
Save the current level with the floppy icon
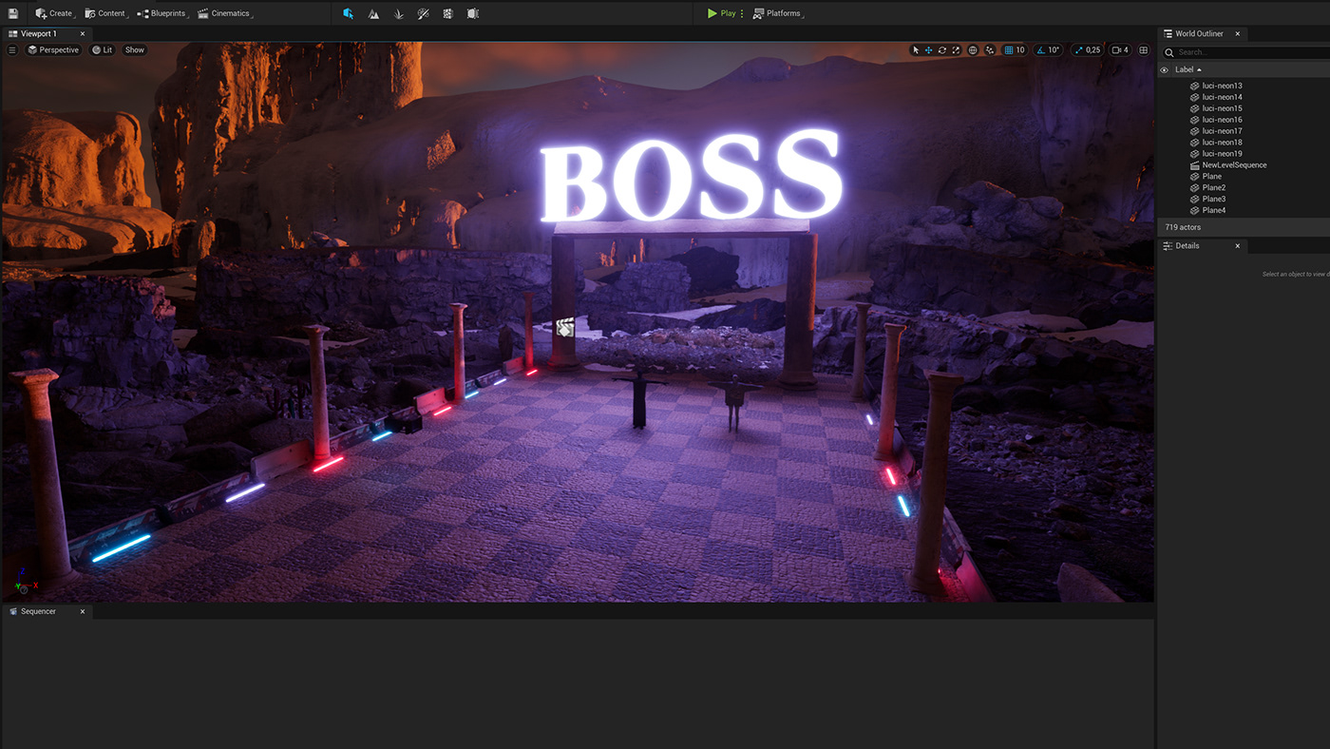click(x=13, y=13)
